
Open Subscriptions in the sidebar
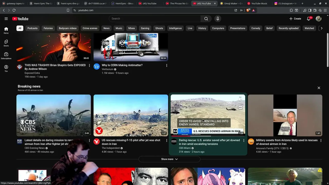point(6,56)
